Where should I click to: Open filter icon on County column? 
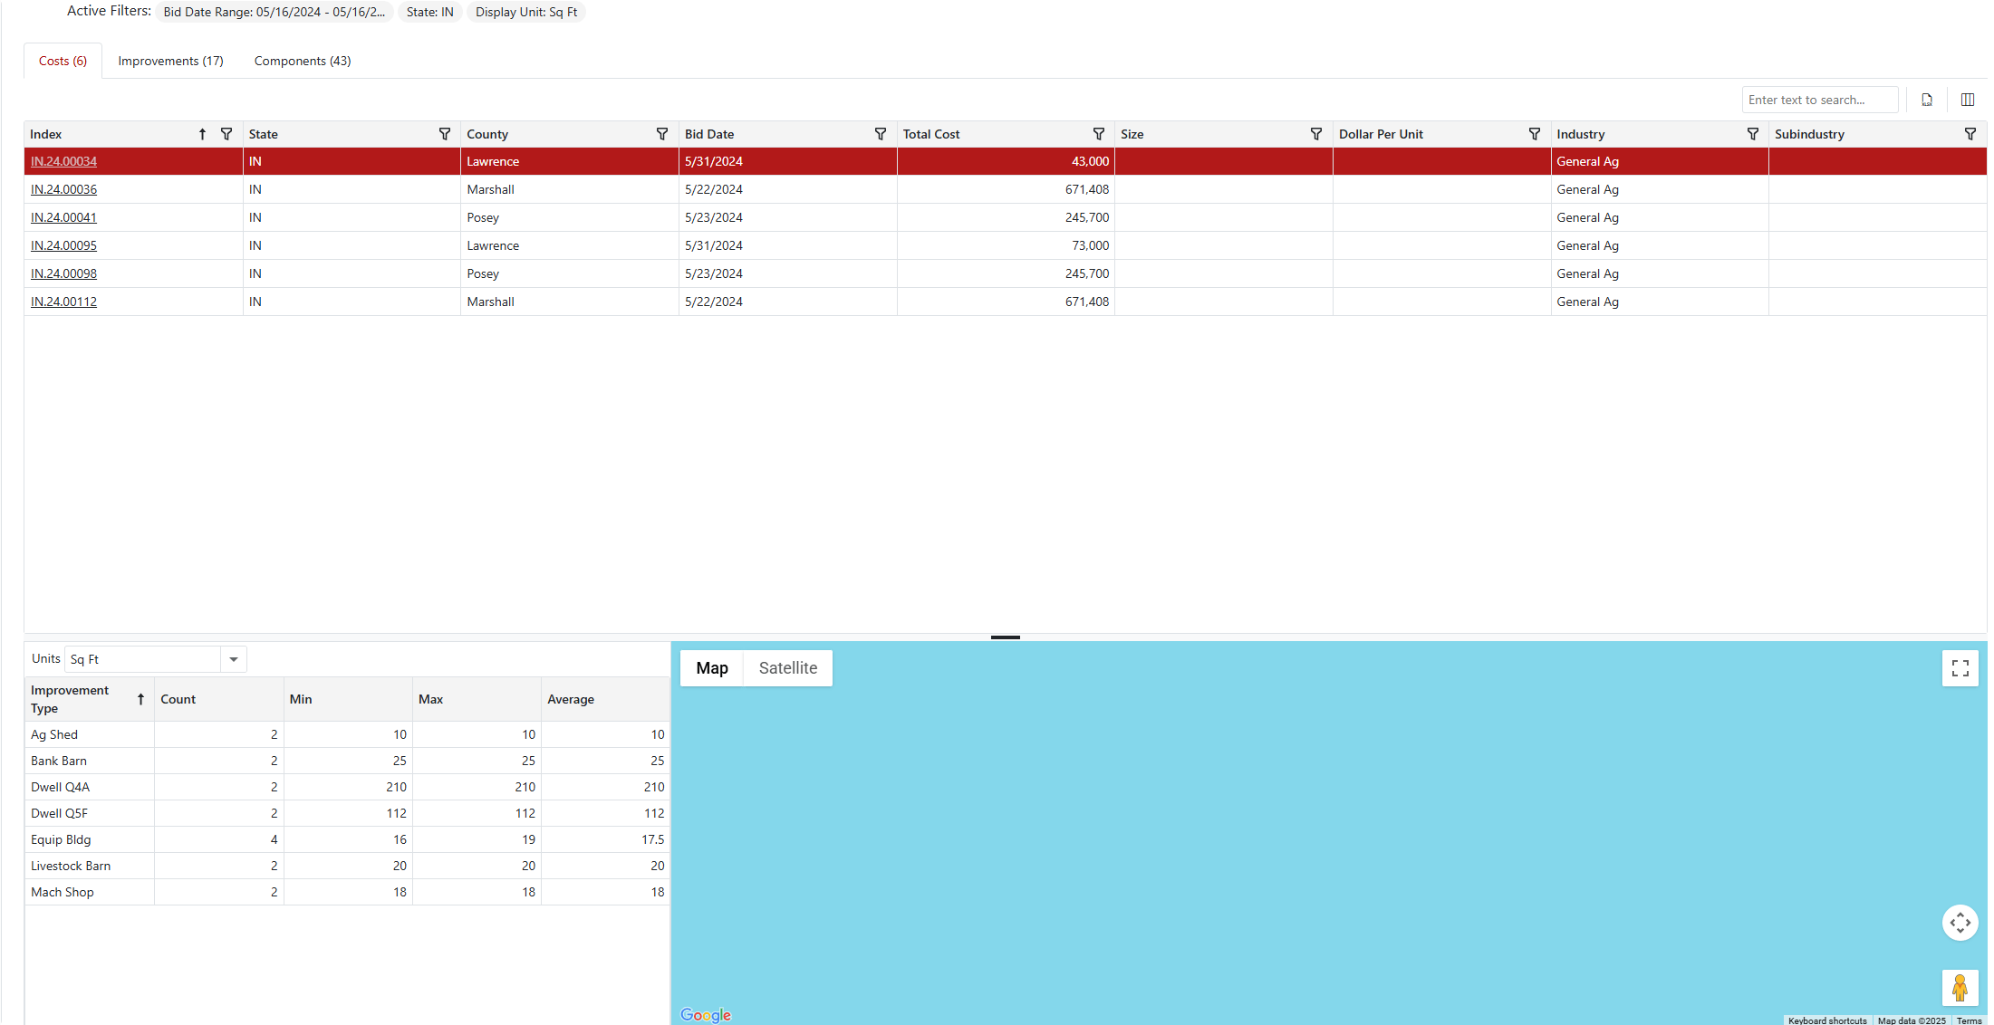[x=662, y=134]
